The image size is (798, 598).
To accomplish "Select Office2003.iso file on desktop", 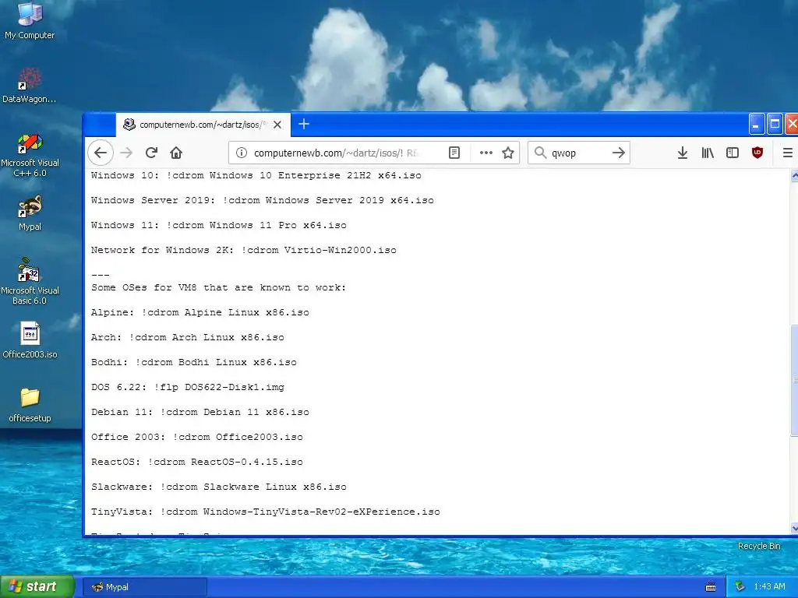I will [x=30, y=339].
